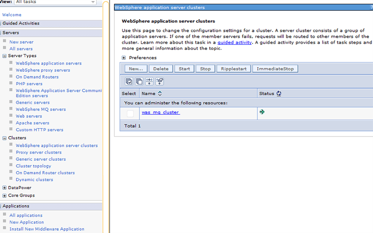Open WebSphere application server clusters in navigation
The width and height of the screenshot is (373, 233).
point(56,145)
